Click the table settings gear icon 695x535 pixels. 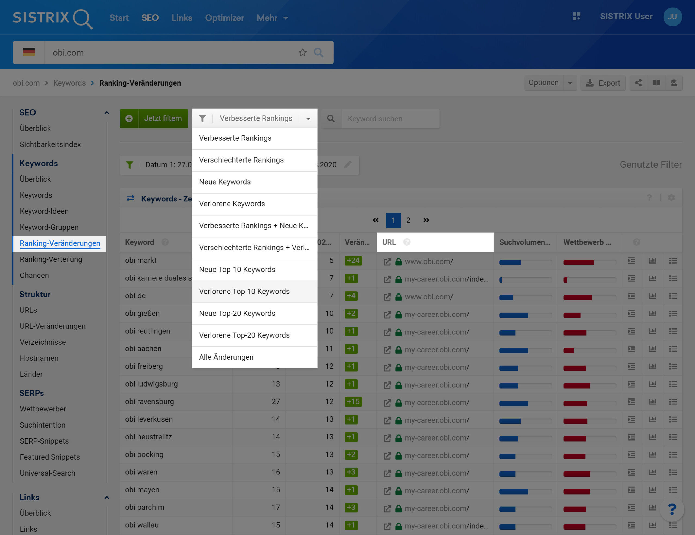tap(671, 198)
